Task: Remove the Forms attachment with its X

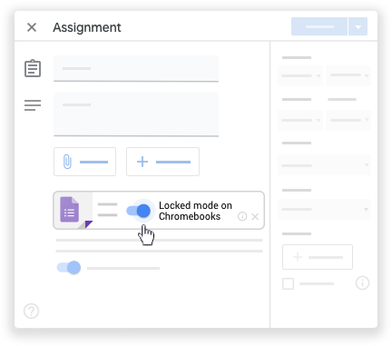Action: coord(255,216)
